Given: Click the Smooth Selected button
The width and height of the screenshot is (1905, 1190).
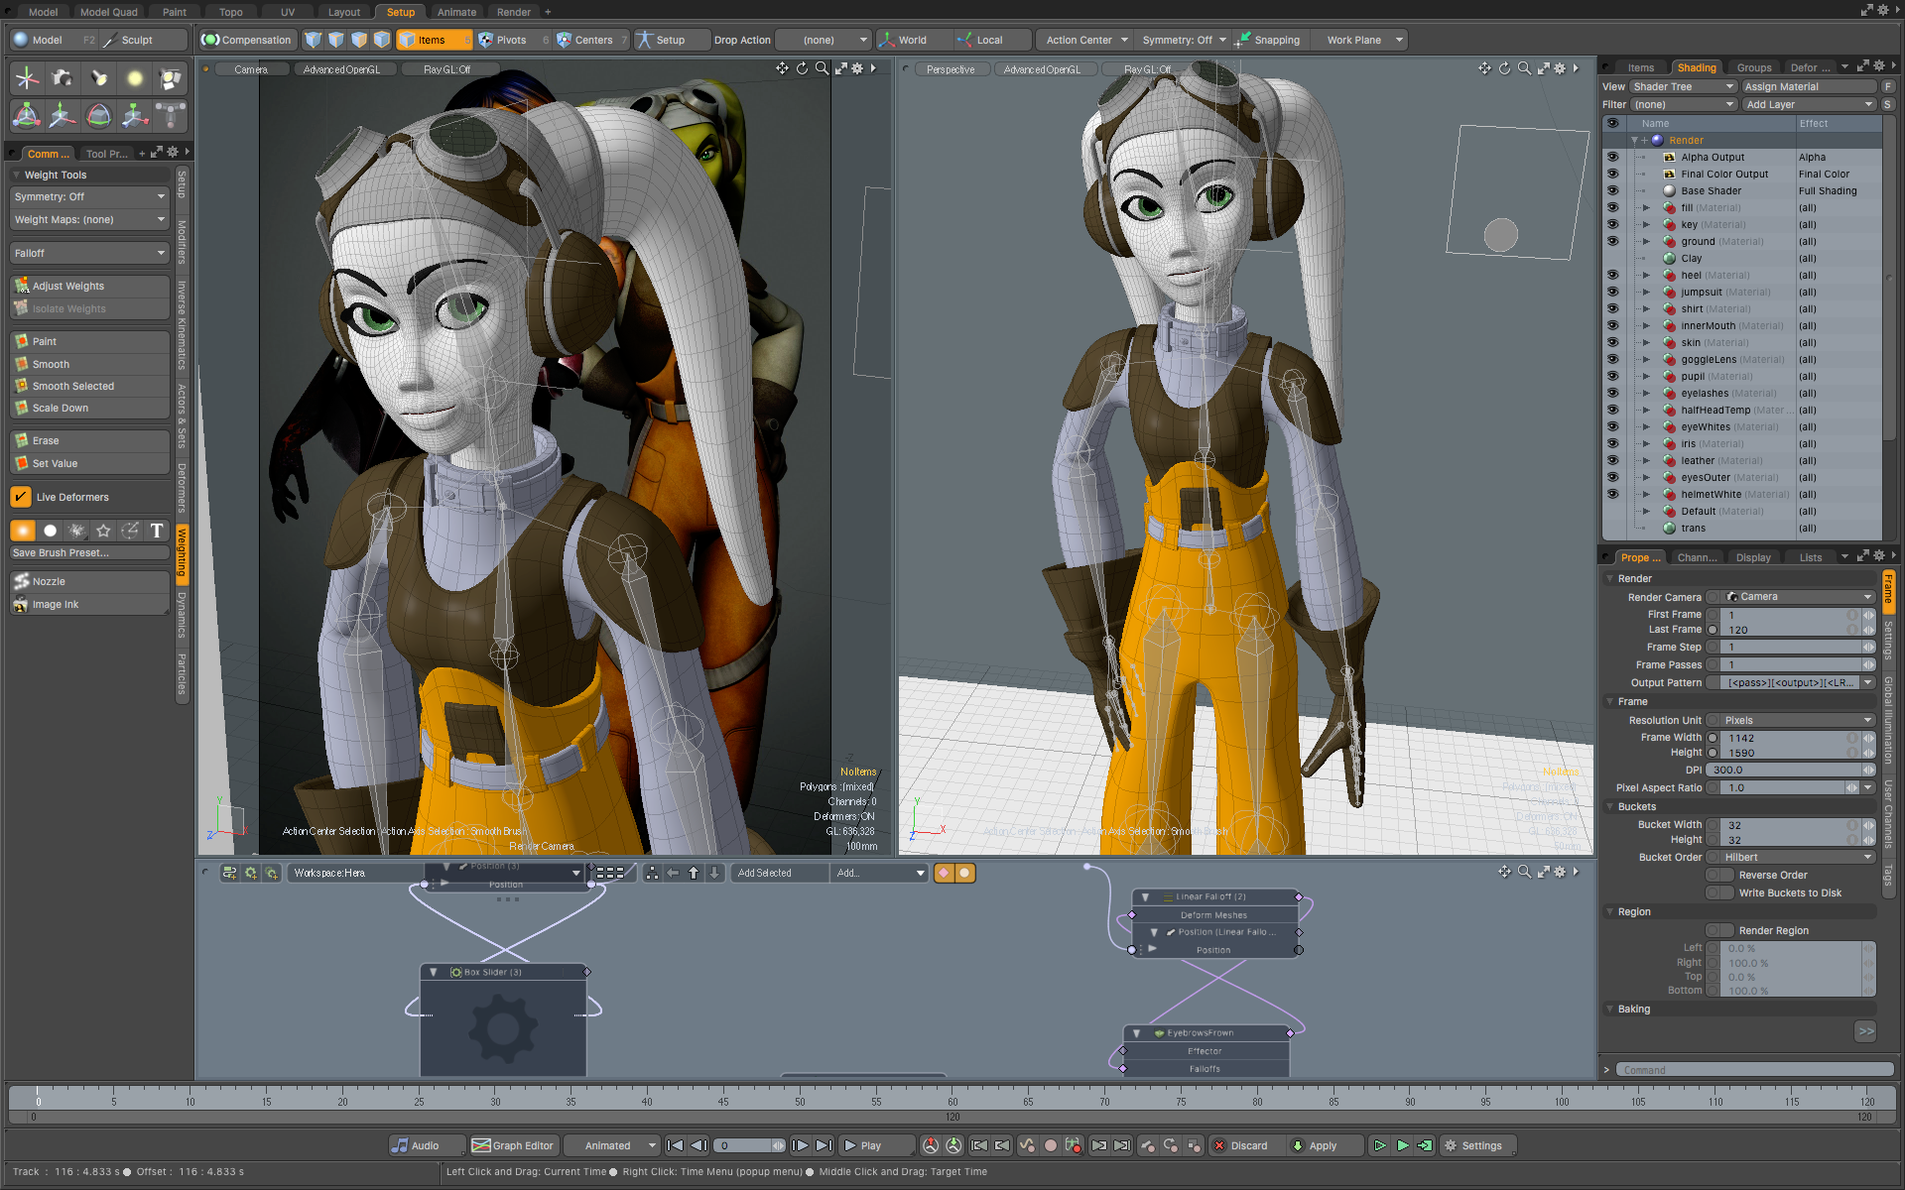Looking at the screenshot, I should [x=89, y=386].
